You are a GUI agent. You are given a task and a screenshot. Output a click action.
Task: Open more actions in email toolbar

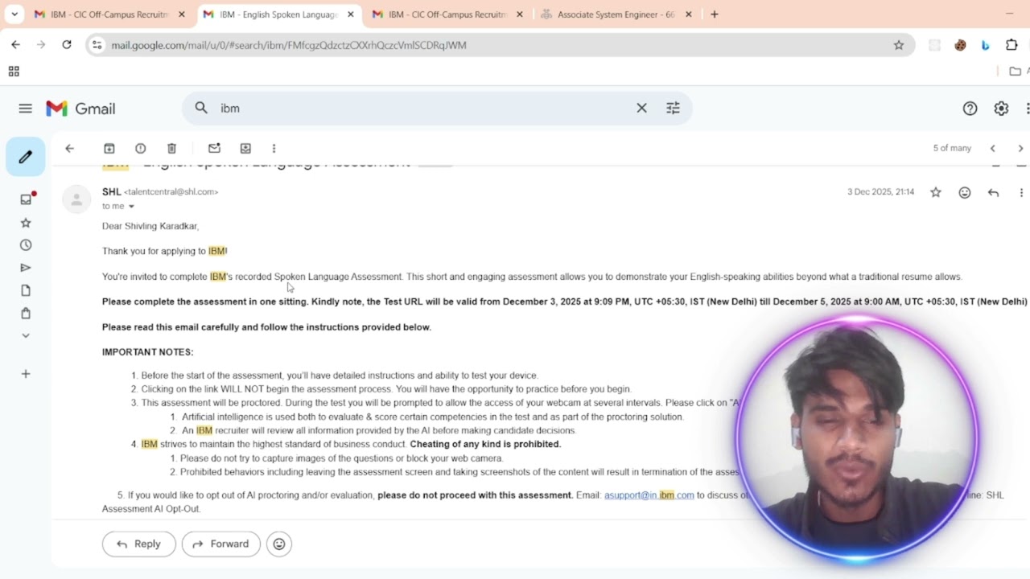tap(274, 148)
